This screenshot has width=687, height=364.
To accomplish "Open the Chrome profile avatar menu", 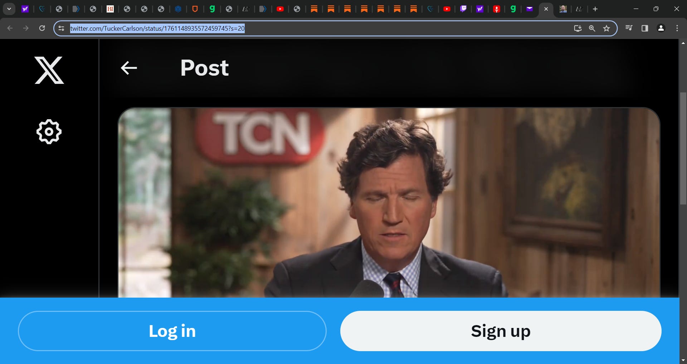I will coord(661,28).
